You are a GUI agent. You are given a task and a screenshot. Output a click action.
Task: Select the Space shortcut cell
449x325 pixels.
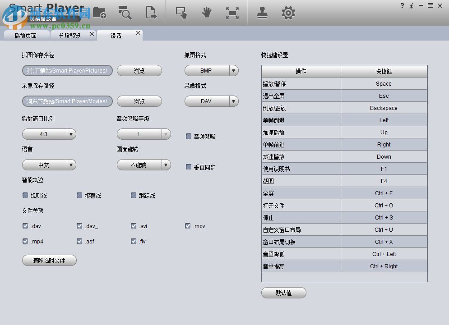tap(384, 83)
